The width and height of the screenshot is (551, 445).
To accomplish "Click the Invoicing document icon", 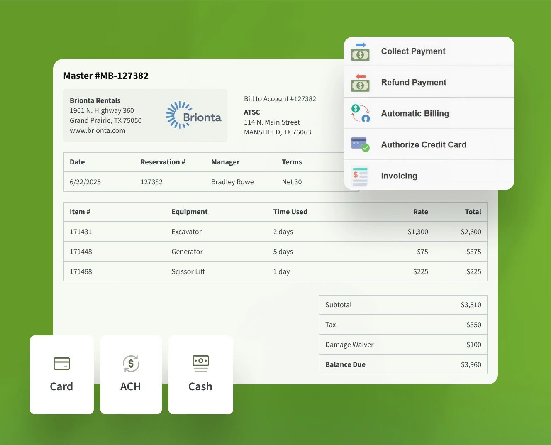I will point(360,176).
